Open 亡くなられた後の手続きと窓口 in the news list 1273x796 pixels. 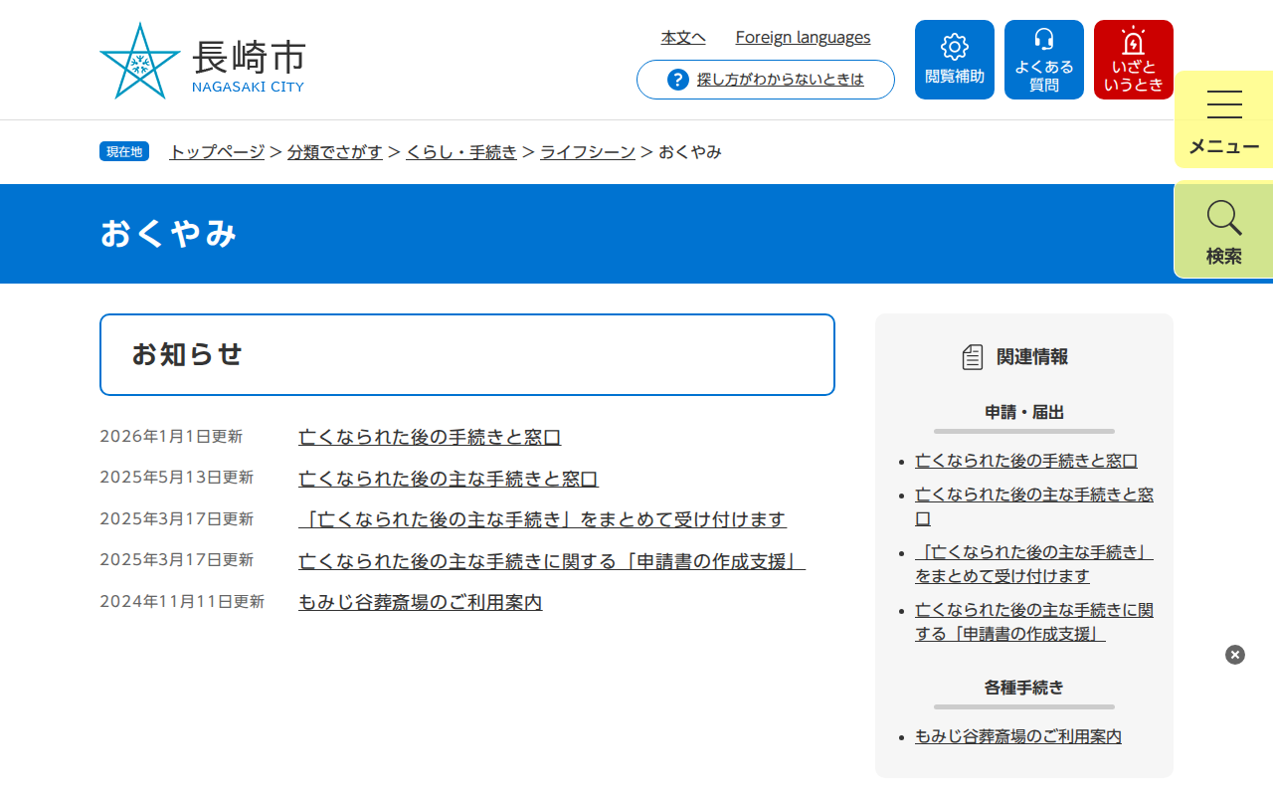click(x=430, y=437)
